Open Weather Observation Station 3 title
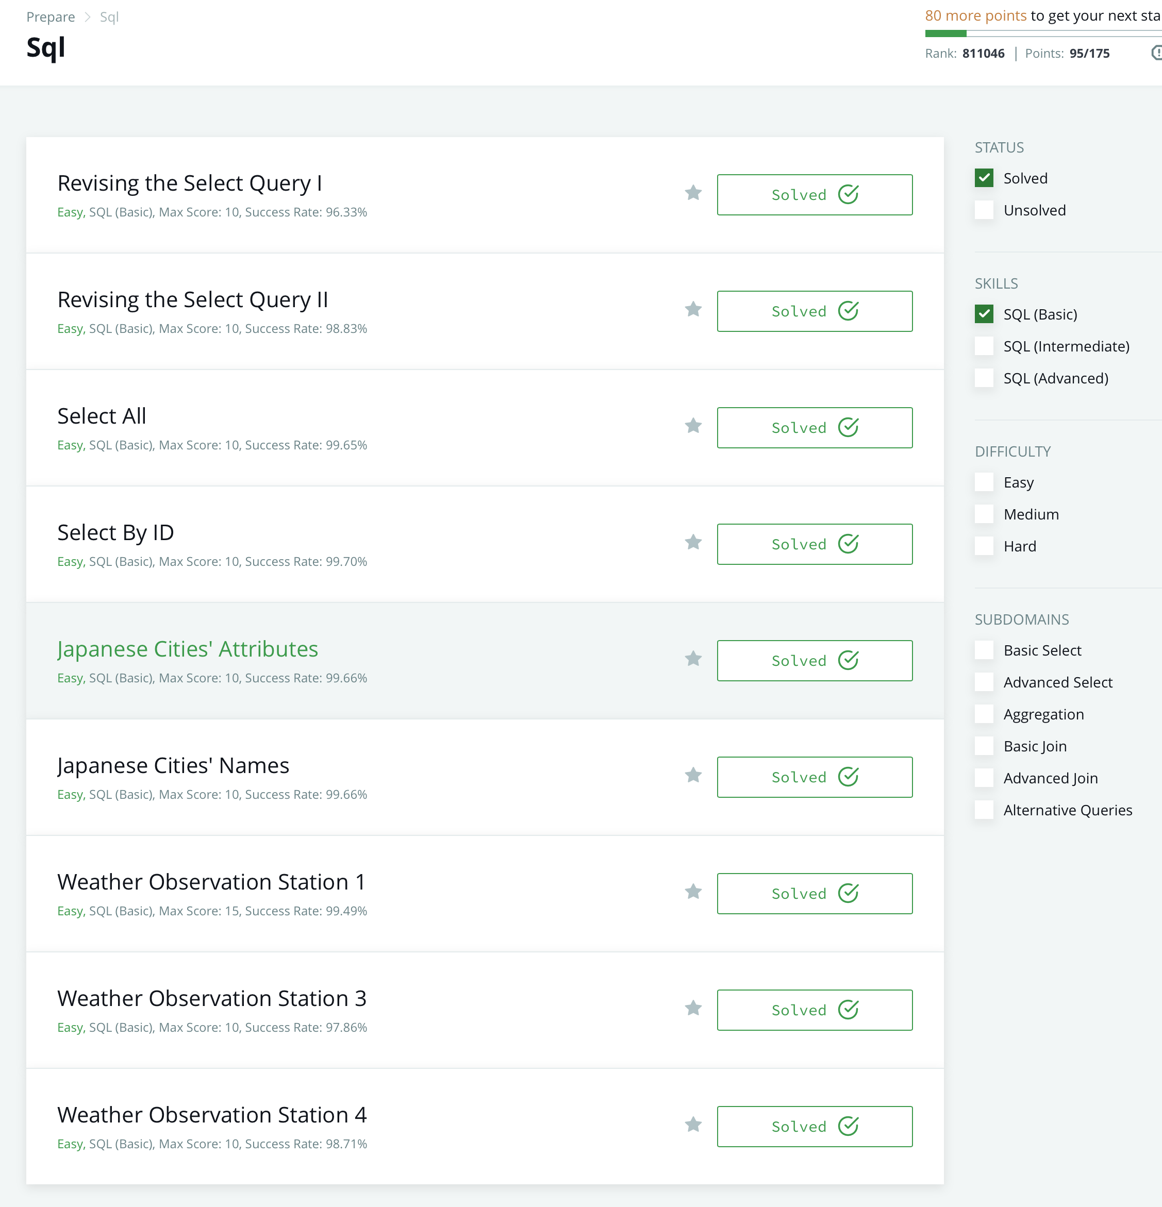The image size is (1162, 1207). pos(212,998)
